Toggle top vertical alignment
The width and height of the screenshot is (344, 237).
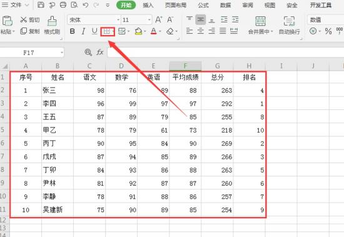click(x=190, y=19)
